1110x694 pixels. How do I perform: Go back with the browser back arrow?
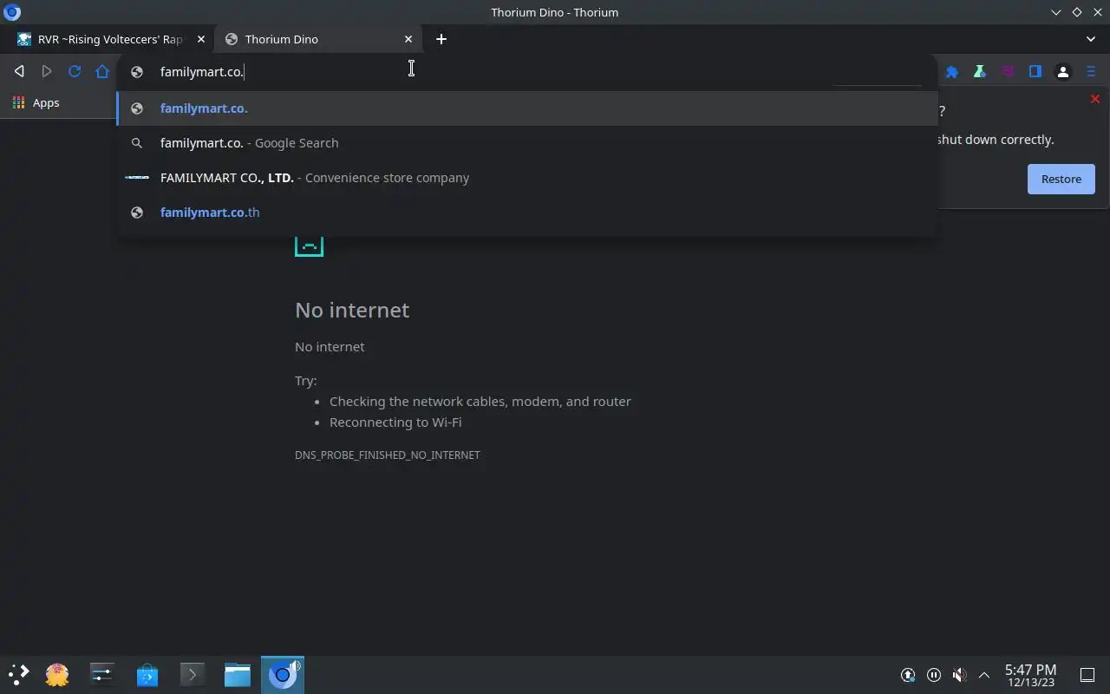[x=19, y=72]
